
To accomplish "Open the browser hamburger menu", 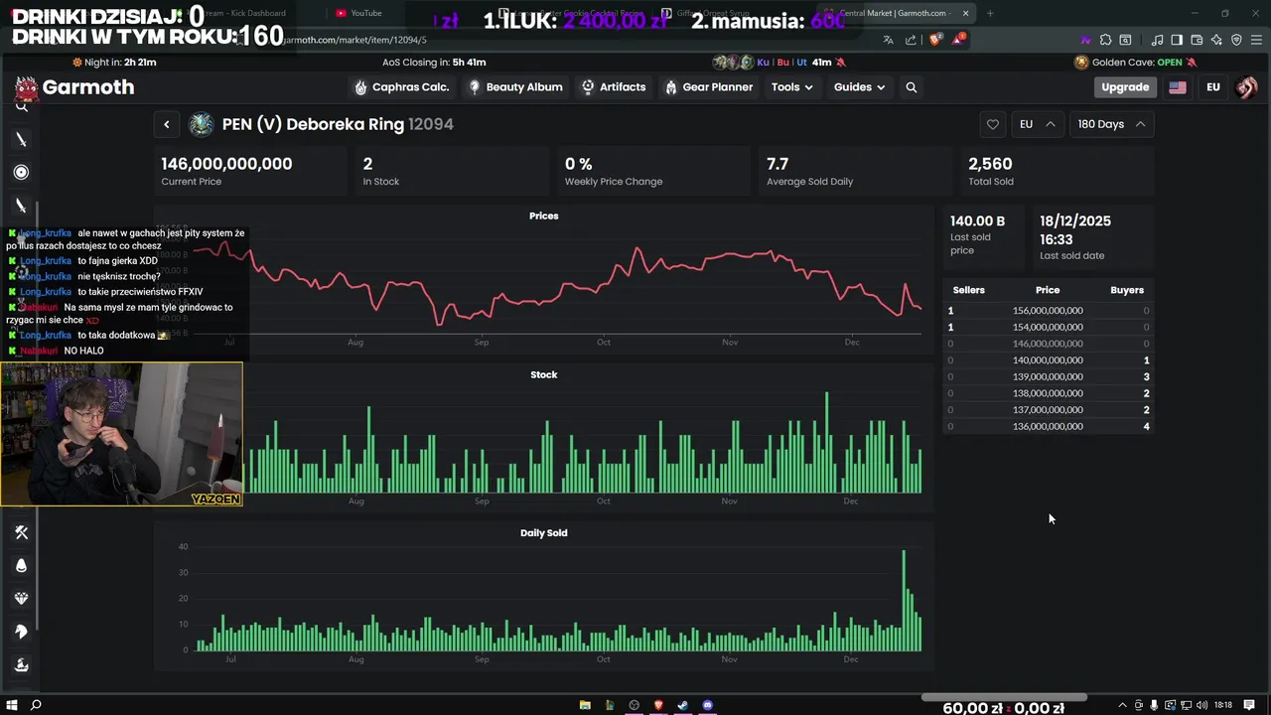I will click(1256, 40).
